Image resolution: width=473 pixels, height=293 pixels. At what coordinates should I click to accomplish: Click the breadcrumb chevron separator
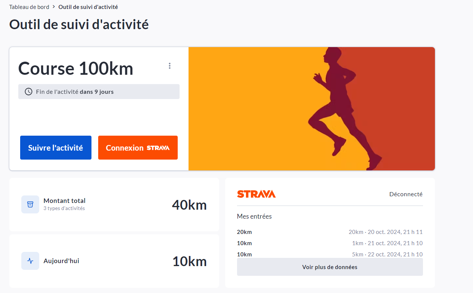tap(54, 7)
